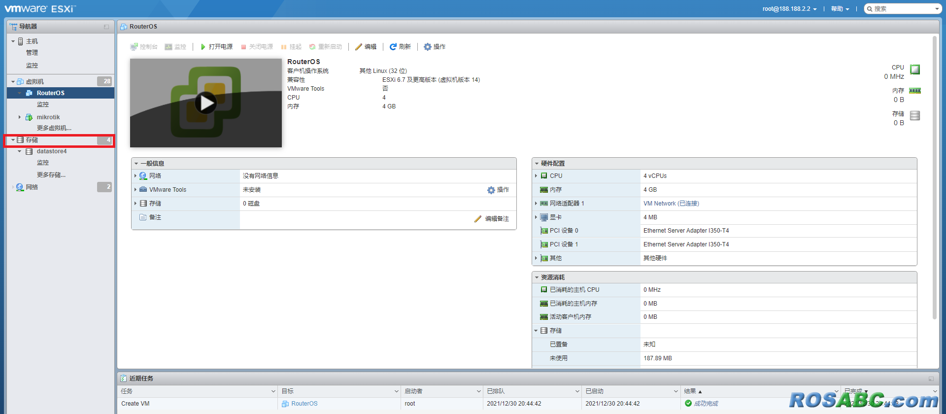
Task: Expand the 网络 row in general info
Action: (135, 176)
